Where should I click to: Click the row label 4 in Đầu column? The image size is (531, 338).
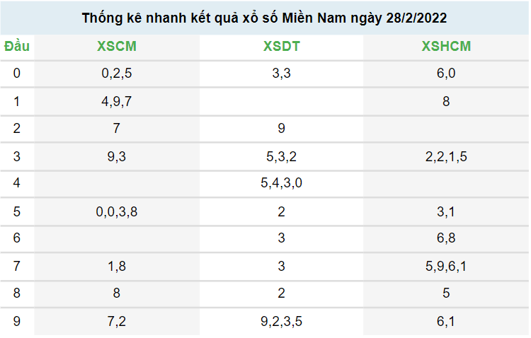click(x=17, y=183)
